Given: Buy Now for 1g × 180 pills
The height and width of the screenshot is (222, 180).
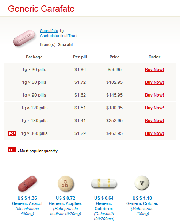Looking at the screenshot, I should coord(154,121).
